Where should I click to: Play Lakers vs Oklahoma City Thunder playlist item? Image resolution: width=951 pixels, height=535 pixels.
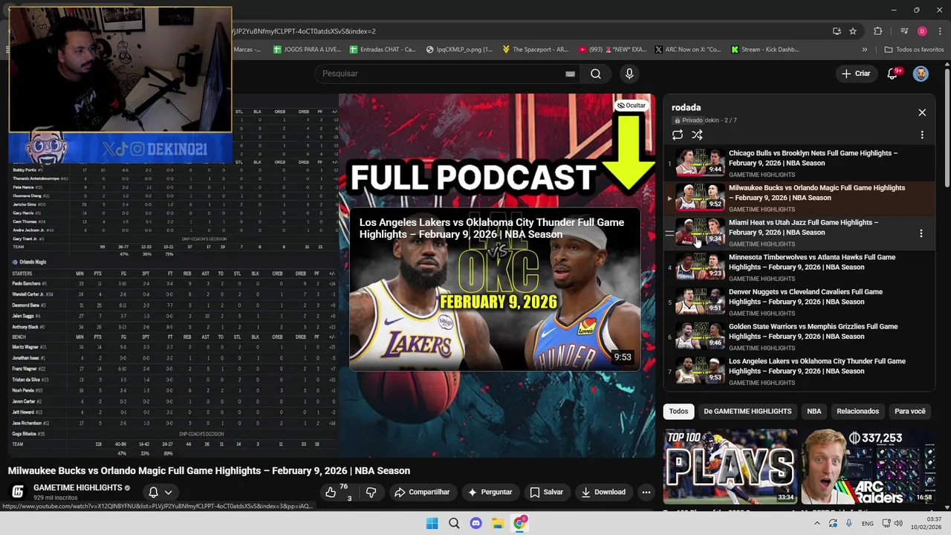click(799, 372)
